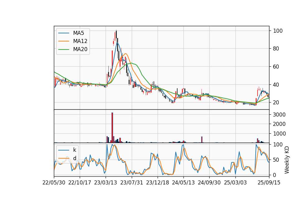Click the MA12 orange line's peak near 74
The image size is (299, 215).
(125, 54)
